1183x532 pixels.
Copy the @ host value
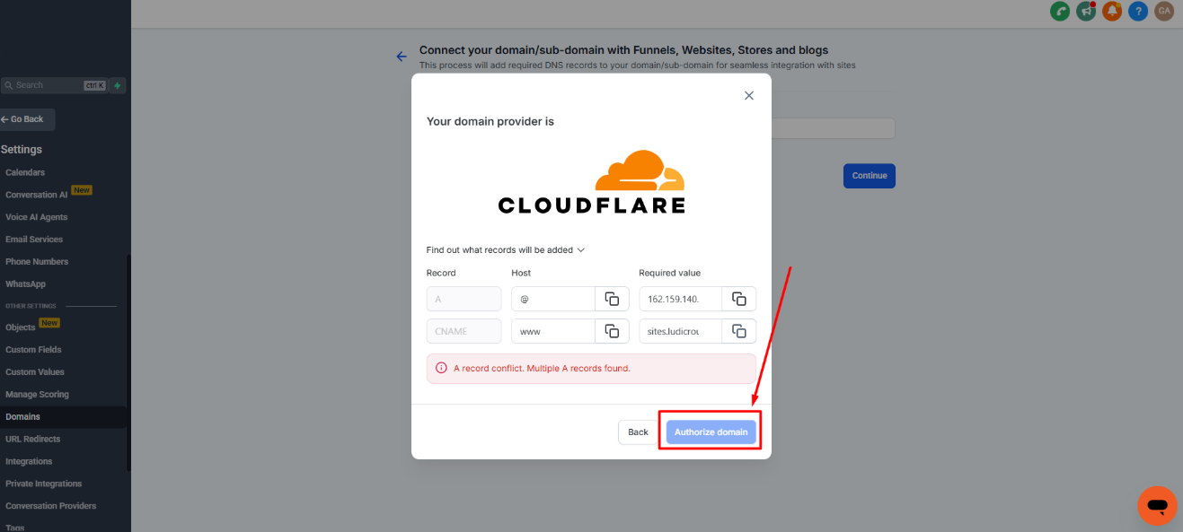pyautogui.click(x=612, y=299)
